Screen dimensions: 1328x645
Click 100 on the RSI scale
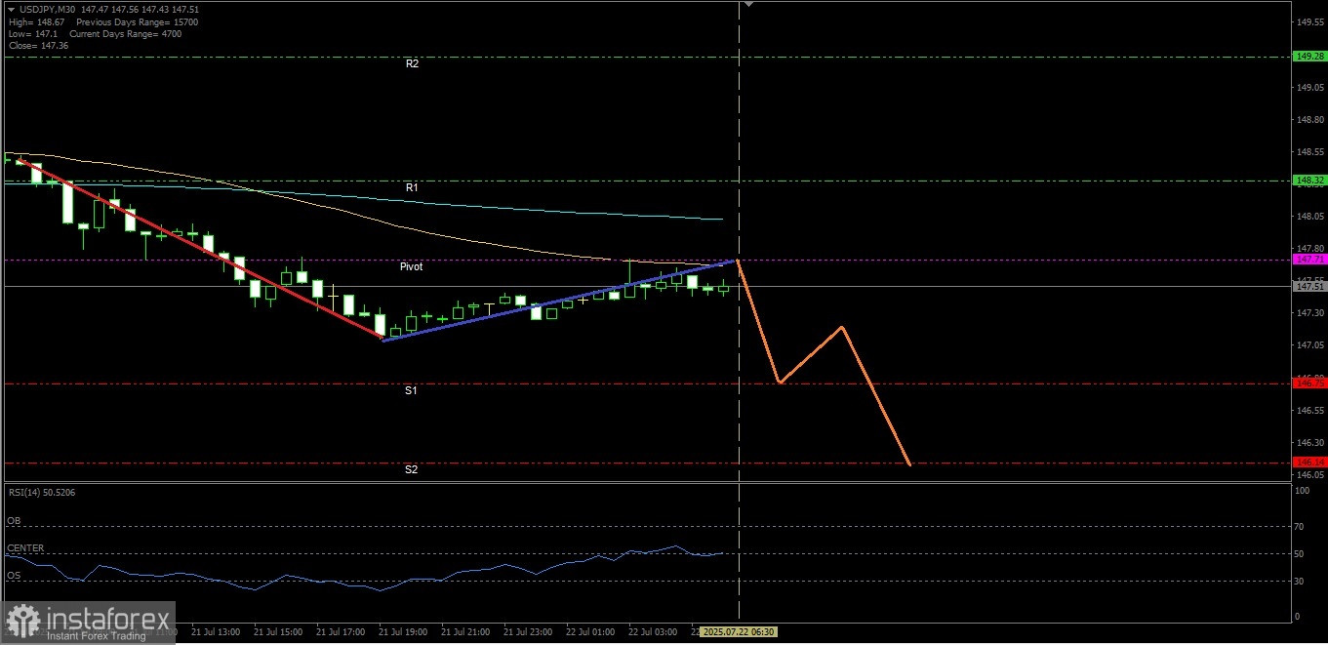point(1302,491)
